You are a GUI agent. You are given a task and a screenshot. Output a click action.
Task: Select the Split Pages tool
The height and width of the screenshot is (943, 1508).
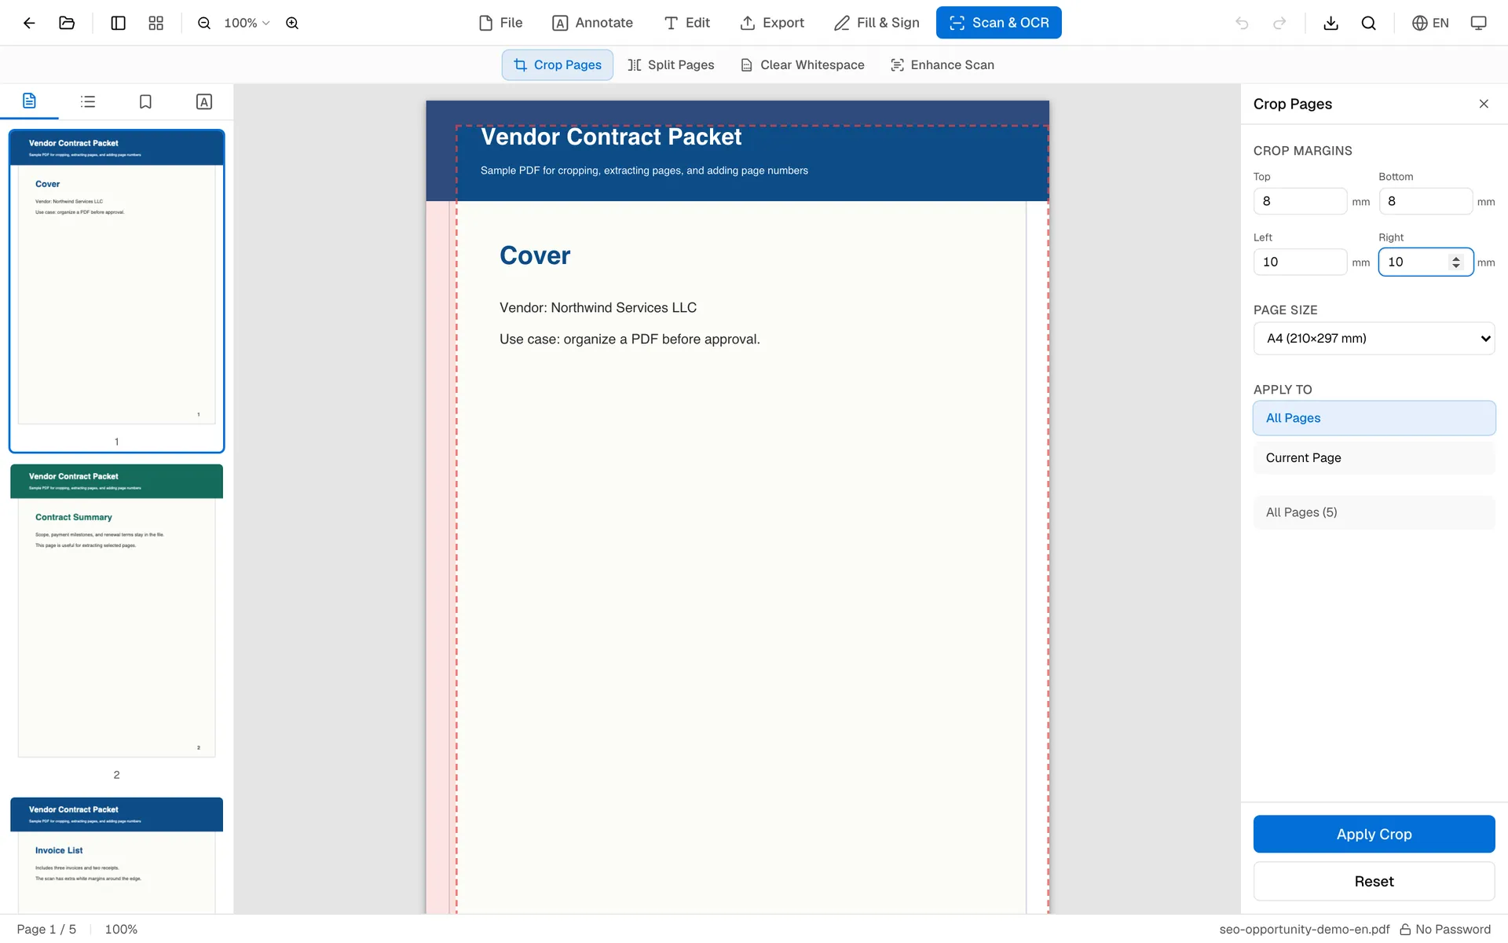click(671, 64)
